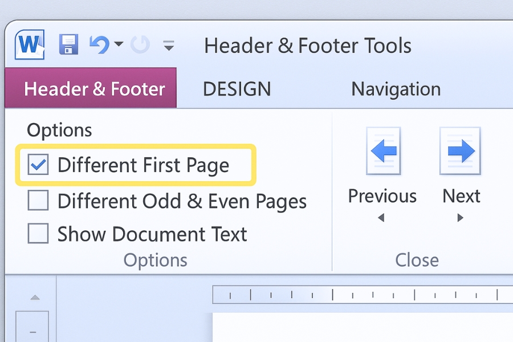Switch to the DESIGN tab

click(x=237, y=89)
